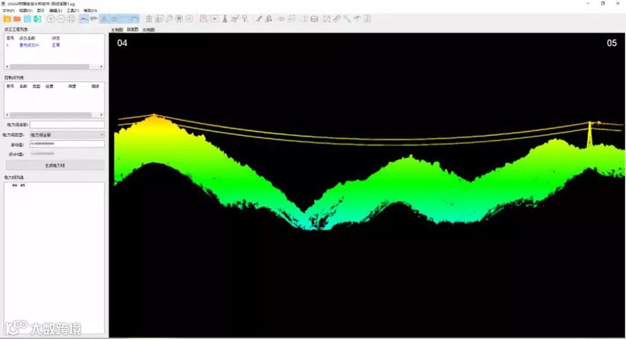Click the stacked layers toolbar icon
Image resolution: width=626 pixels, height=340 pixels.
(x=292, y=19)
